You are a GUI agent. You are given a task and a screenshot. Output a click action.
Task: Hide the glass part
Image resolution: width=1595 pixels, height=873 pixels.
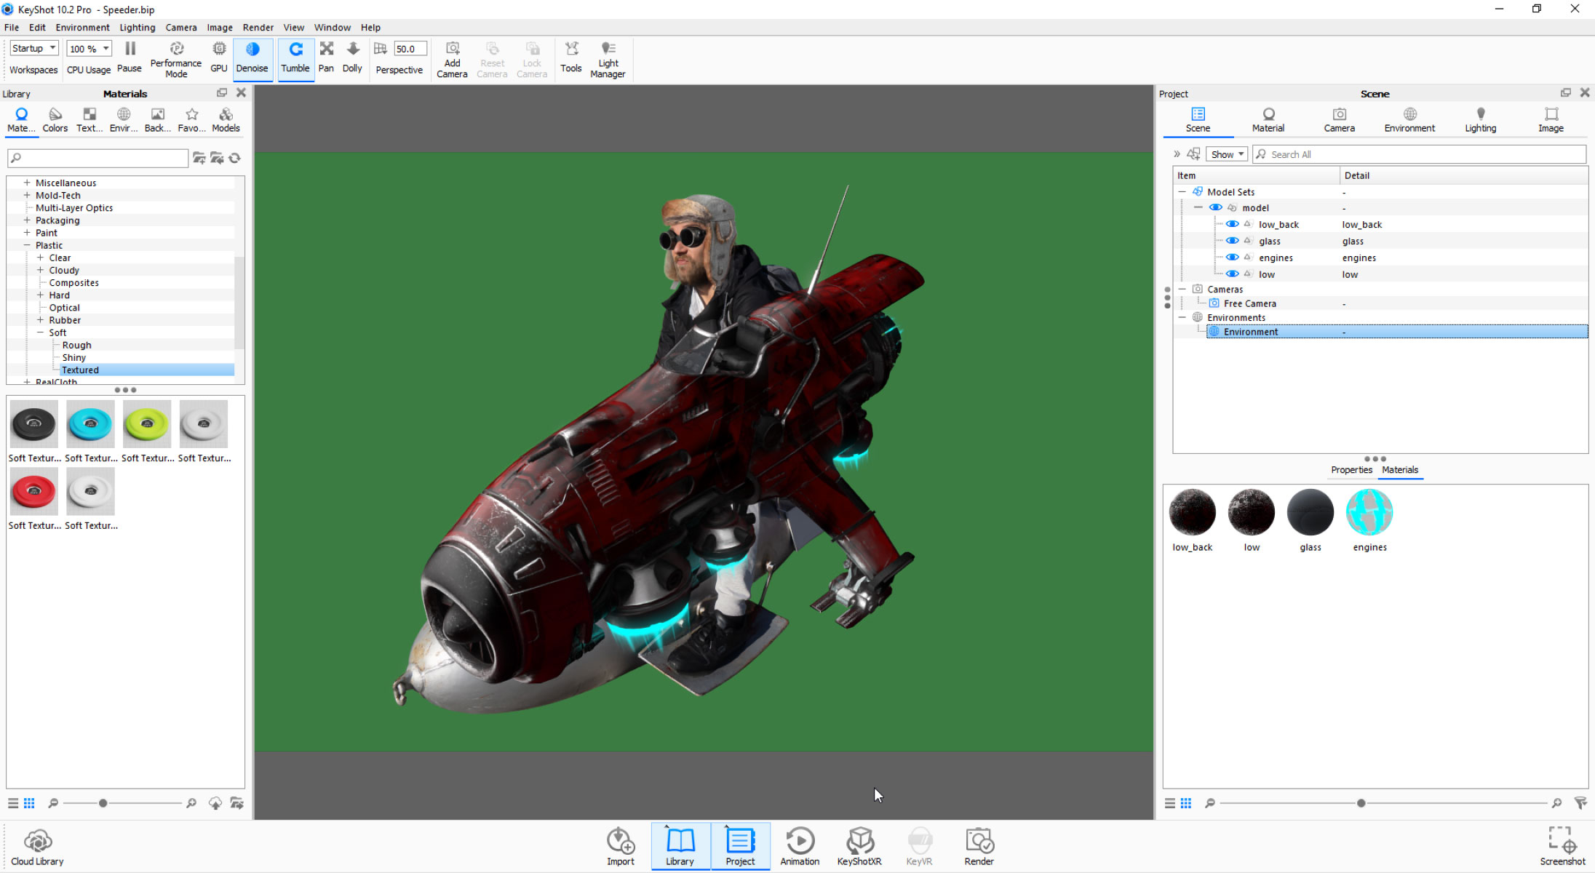pos(1233,241)
